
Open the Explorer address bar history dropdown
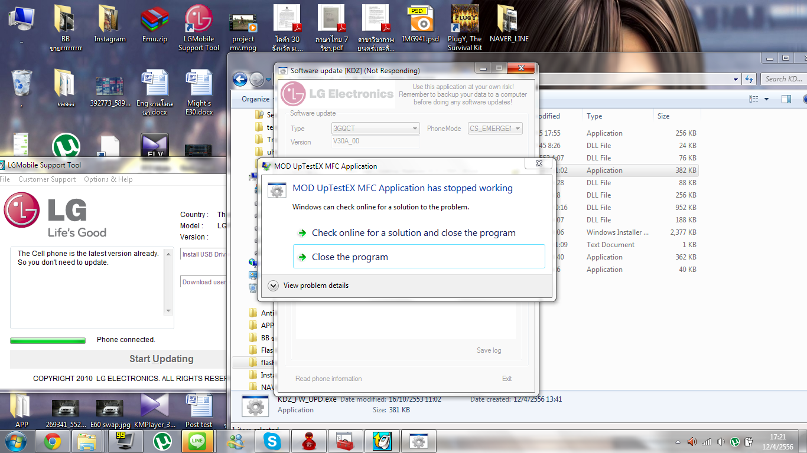click(736, 79)
